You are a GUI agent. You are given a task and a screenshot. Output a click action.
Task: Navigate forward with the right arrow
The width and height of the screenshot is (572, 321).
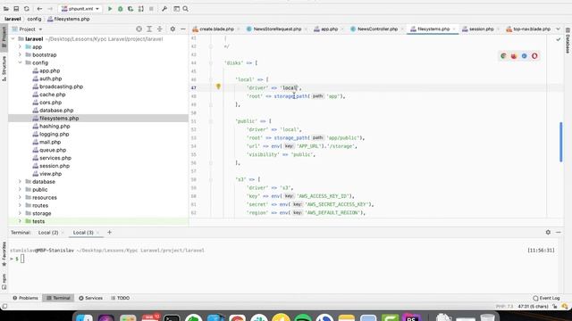coord(50,9)
